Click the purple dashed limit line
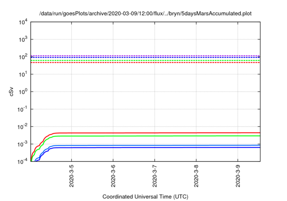This screenshot has height=201, width=287. [145, 56]
